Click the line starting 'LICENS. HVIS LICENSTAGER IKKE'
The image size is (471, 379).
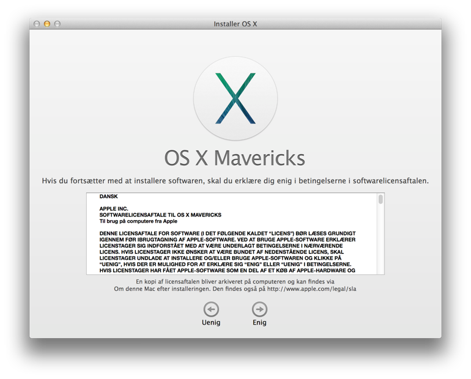click(x=221, y=252)
